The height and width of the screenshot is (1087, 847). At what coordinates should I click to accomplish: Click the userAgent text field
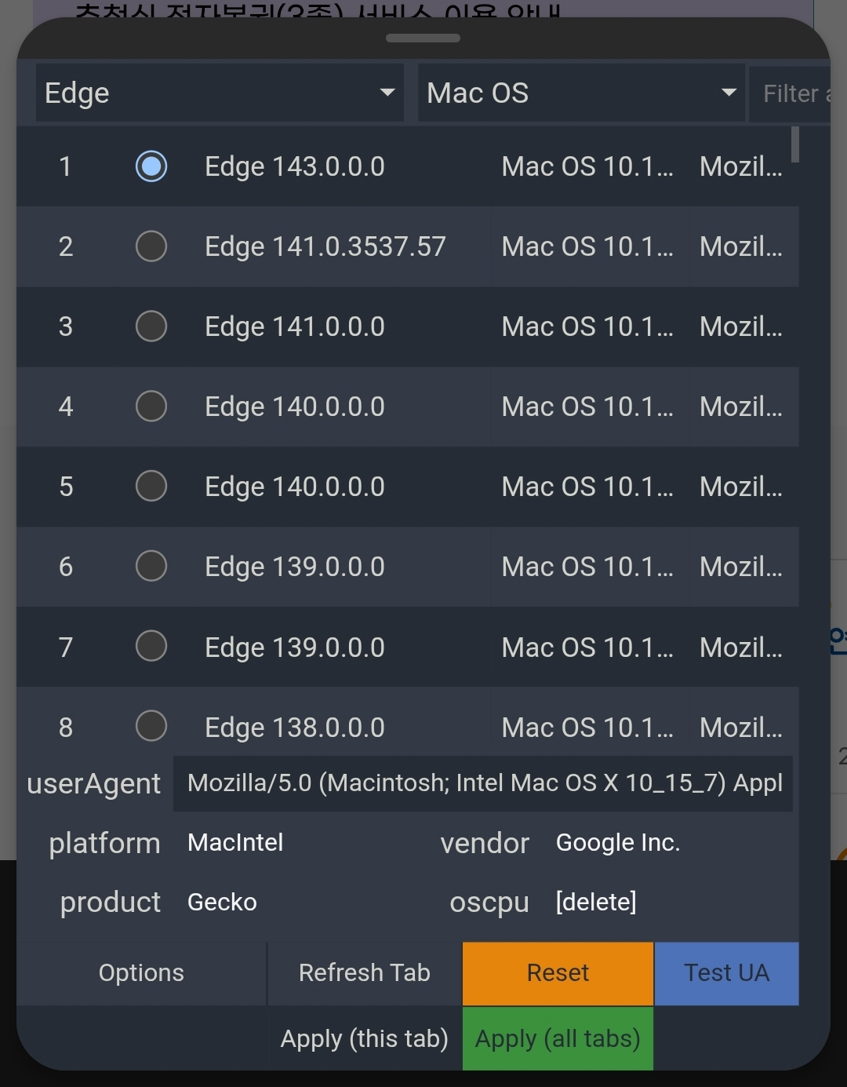click(483, 783)
